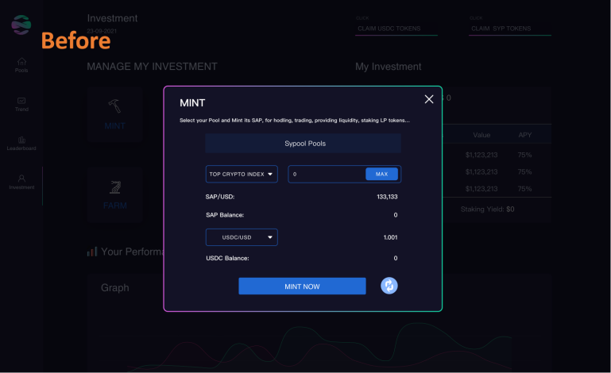Viewport: 611px width, 373px height.
Task: Click the APY column header
Action: 525,135
